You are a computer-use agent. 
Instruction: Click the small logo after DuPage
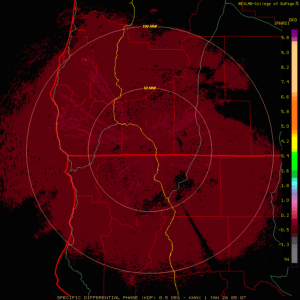click(x=297, y=3)
